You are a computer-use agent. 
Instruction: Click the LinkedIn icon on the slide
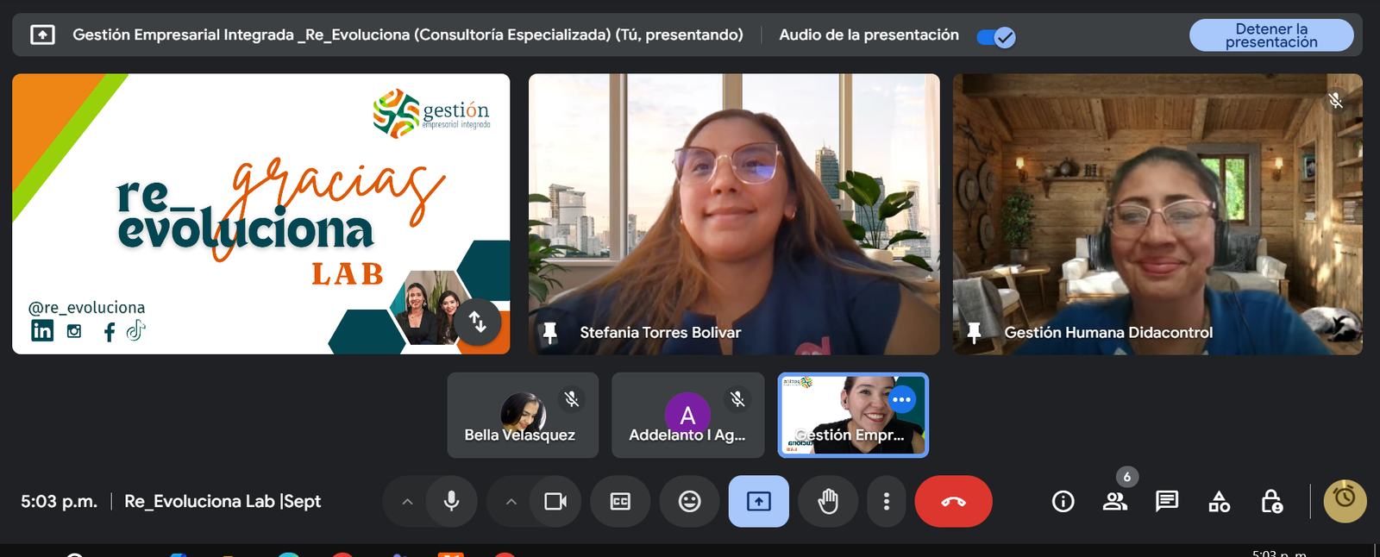42,331
